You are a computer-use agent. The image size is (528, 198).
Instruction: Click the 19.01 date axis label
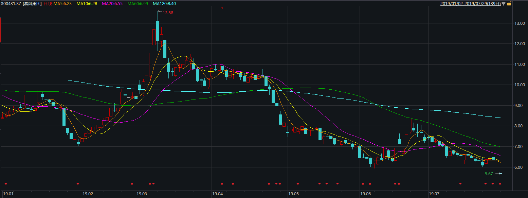(x=8, y=194)
